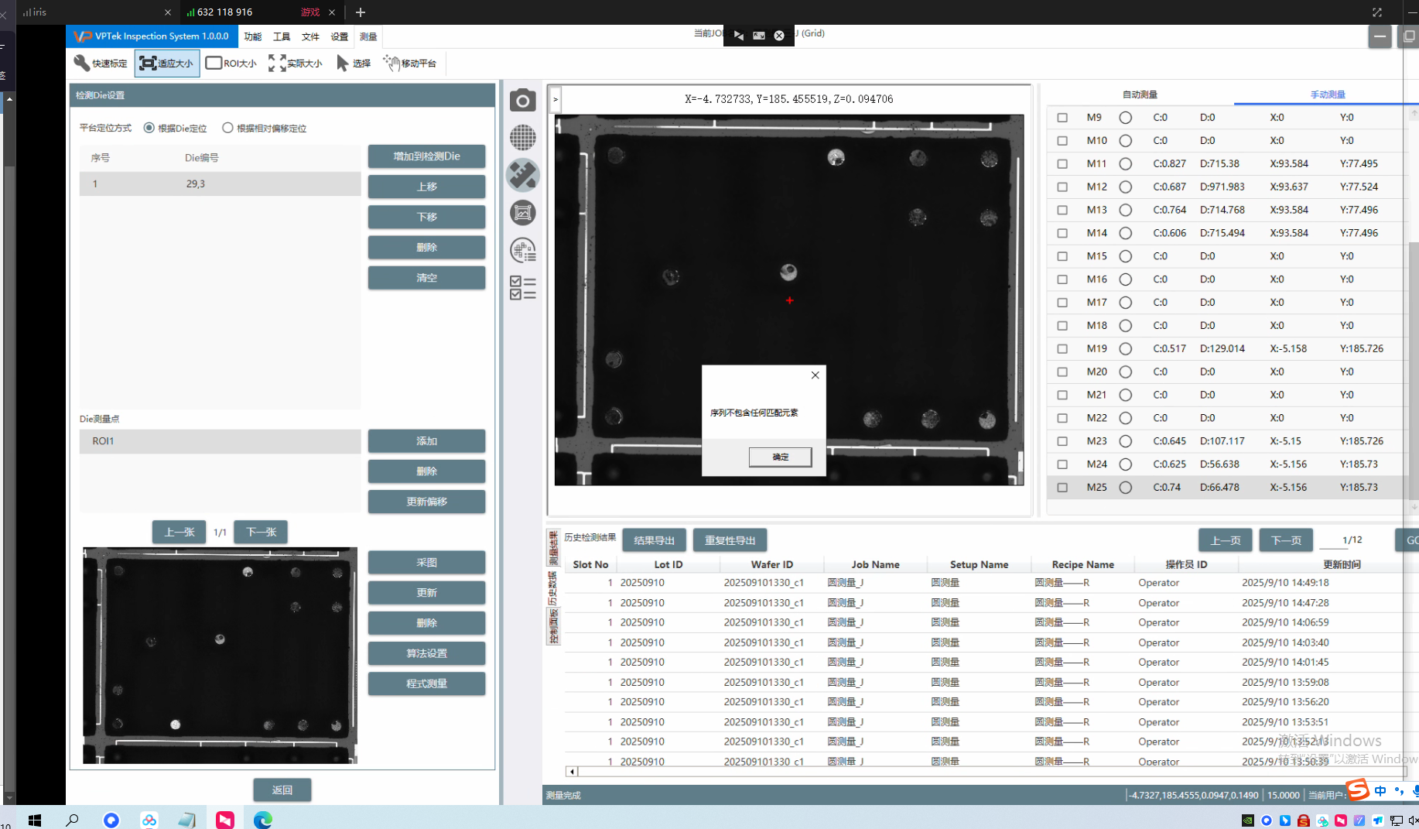Click the Die thumbnail preview image
The width and height of the screenshot is (1419, 829).
(221, 655)
